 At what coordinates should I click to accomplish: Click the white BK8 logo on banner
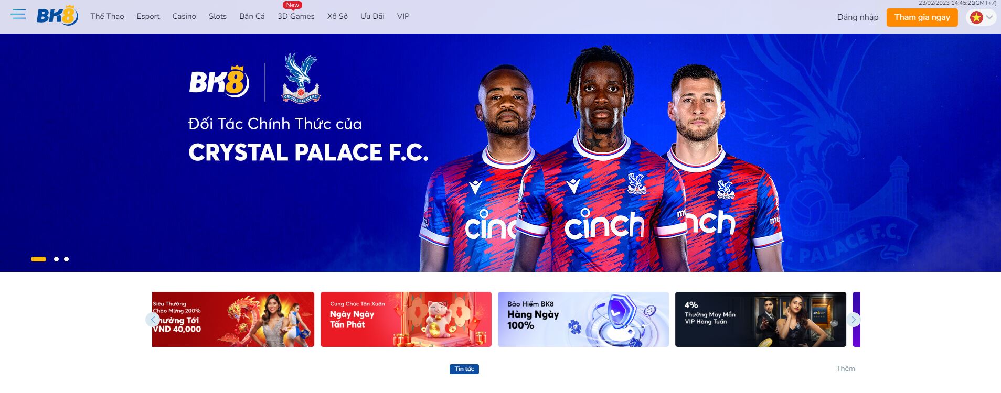[x=219, y=82]
